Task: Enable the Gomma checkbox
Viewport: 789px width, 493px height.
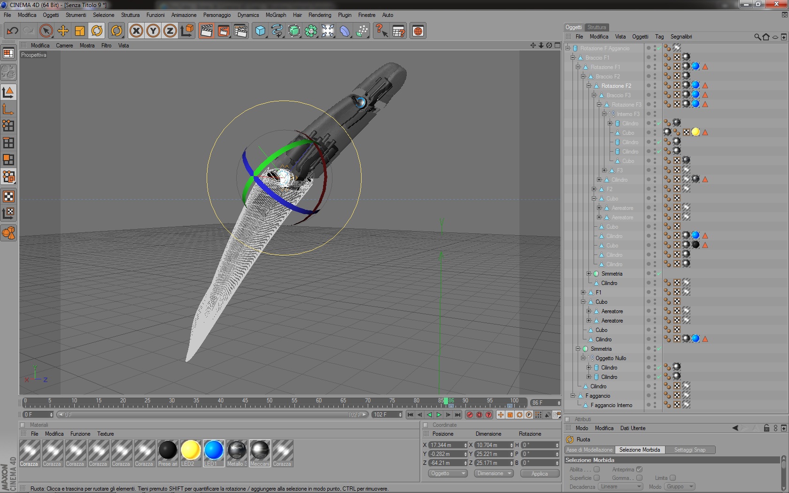Action: click(x=639, y=478)
